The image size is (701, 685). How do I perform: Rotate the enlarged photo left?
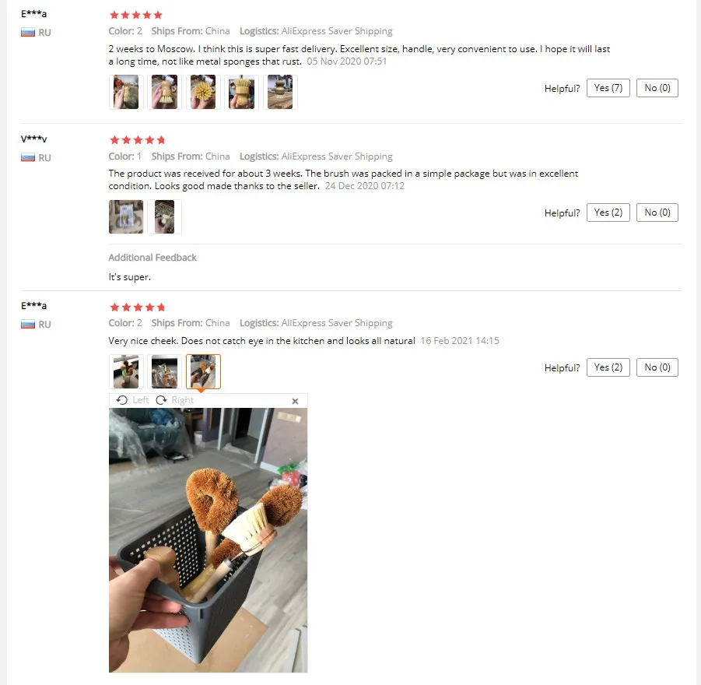click(x=132, y=400)
